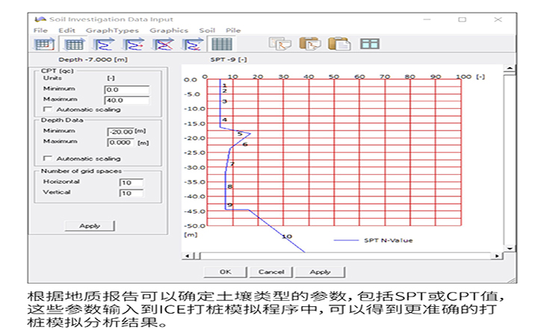Open the Edit menu
Screen dimensions: 544x336
coord(67,31)
